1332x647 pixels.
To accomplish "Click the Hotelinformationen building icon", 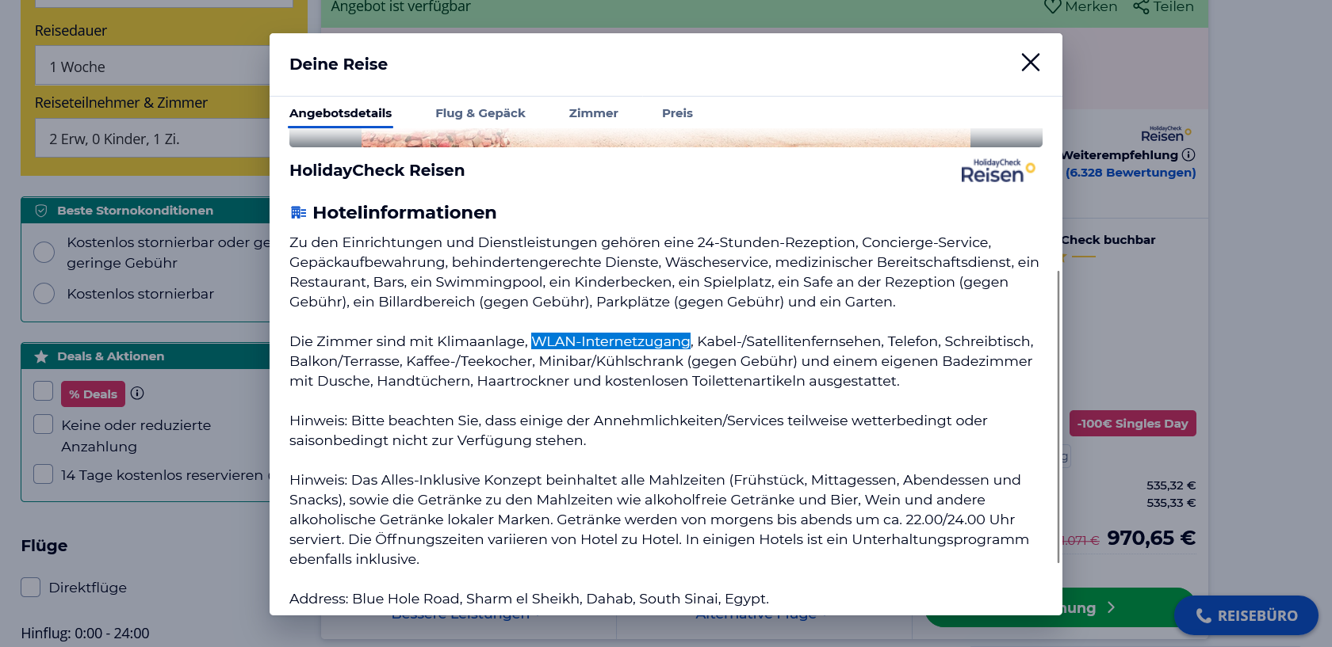I will pyautogui.click(x=298, y=212).
